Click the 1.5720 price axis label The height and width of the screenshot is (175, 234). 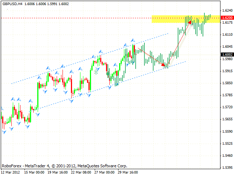tap(227, 107)
